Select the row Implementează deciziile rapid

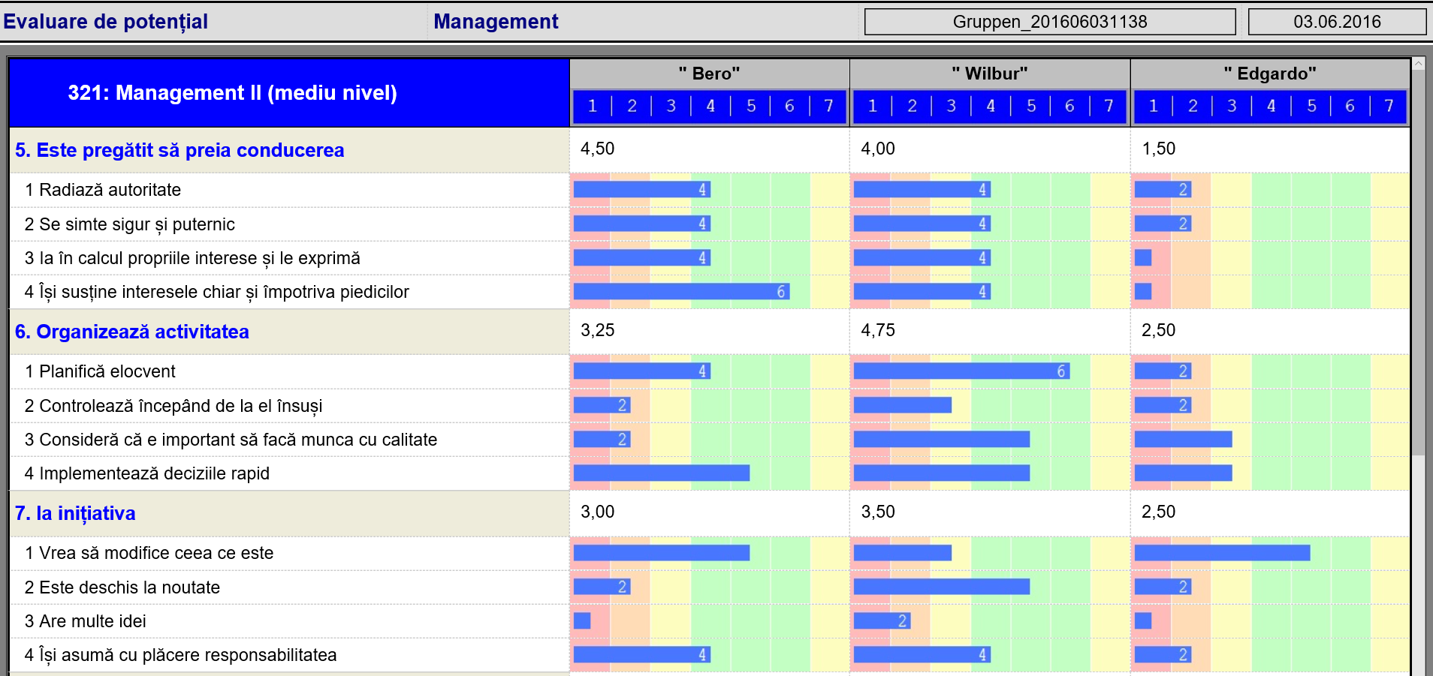tap(154, 473)
